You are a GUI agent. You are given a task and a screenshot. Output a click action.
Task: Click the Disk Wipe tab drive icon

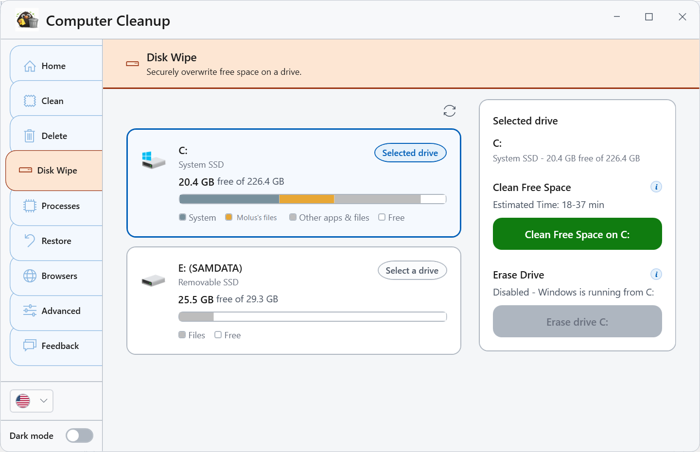[25, 170]
